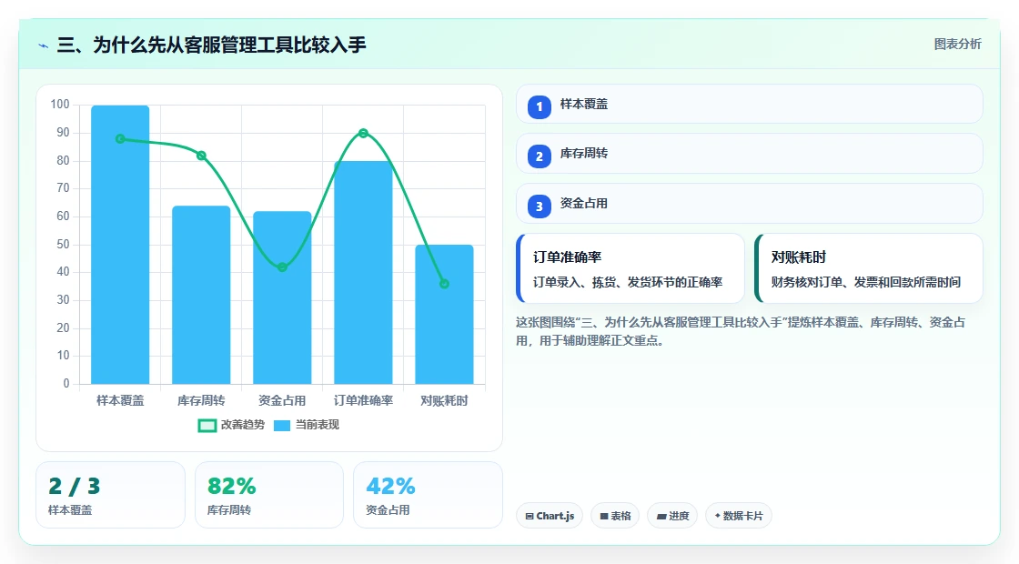Click the 进度 tag label
The height and width of the screenshot is (564, 1019).
click(679, 516)
